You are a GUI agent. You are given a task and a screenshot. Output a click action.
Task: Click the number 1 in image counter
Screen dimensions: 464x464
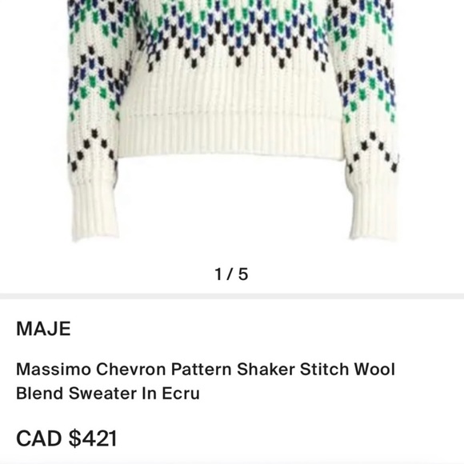[x=218, y=274]
